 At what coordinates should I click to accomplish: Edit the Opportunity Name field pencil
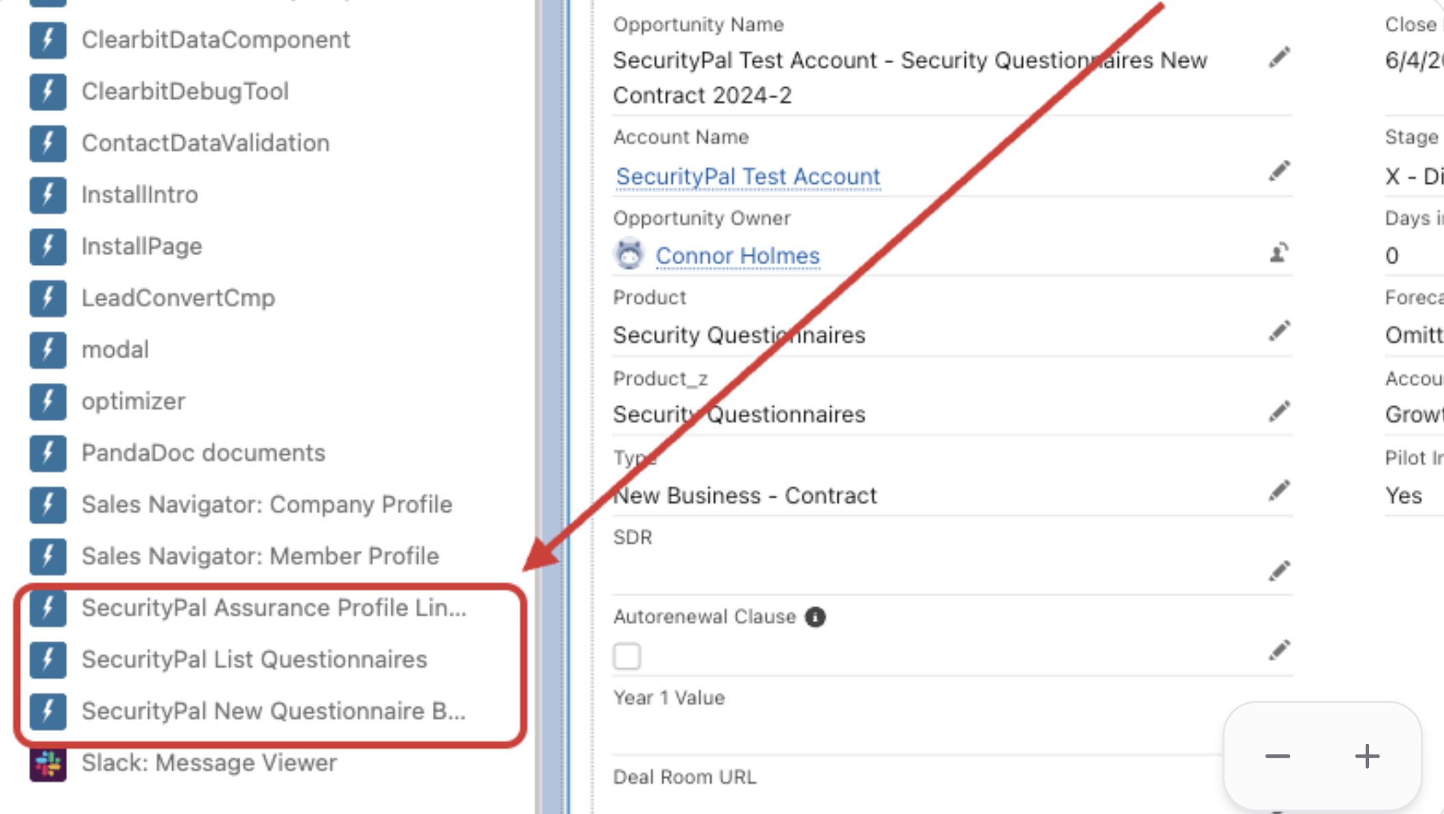(1279, 58)
